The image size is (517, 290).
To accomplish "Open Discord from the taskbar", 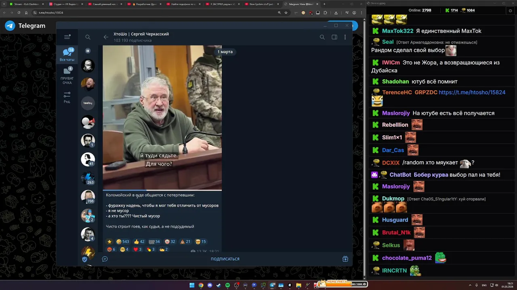I will [210, 285].
